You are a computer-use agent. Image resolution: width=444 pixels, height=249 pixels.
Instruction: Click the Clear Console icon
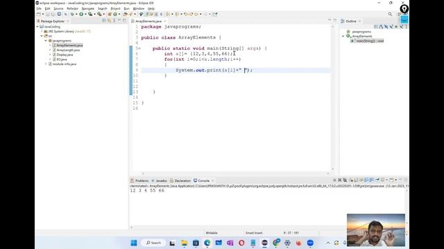(x=351, y=180)
